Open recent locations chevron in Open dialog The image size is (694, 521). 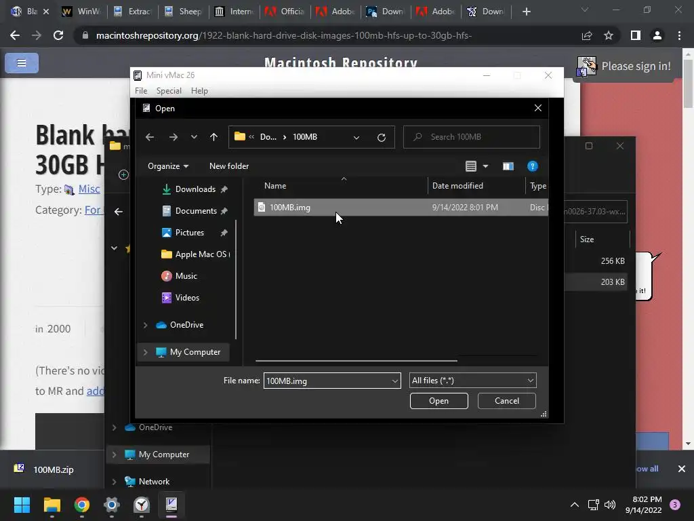pyautogui.click(x=194, y=137)
